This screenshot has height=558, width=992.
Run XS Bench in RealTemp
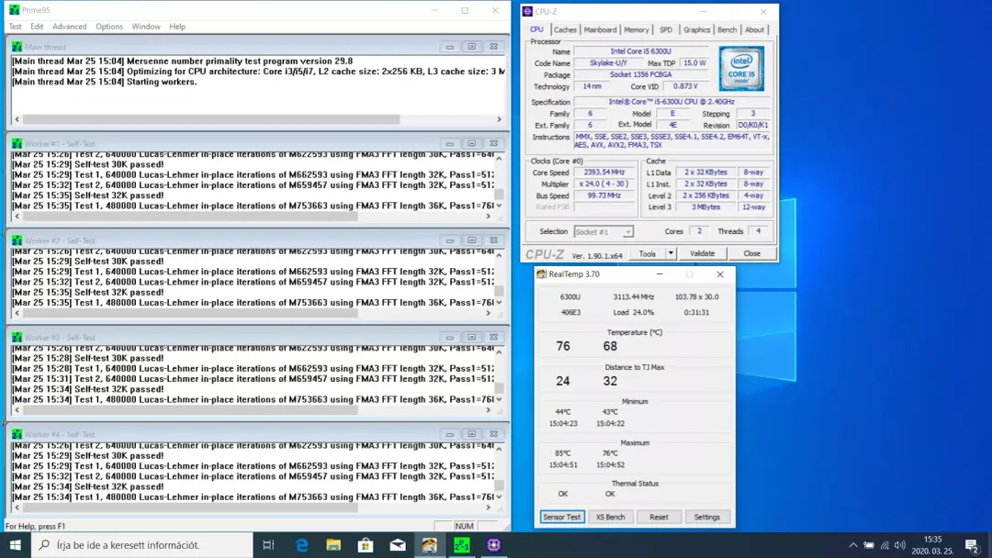(x=611, y=517)
